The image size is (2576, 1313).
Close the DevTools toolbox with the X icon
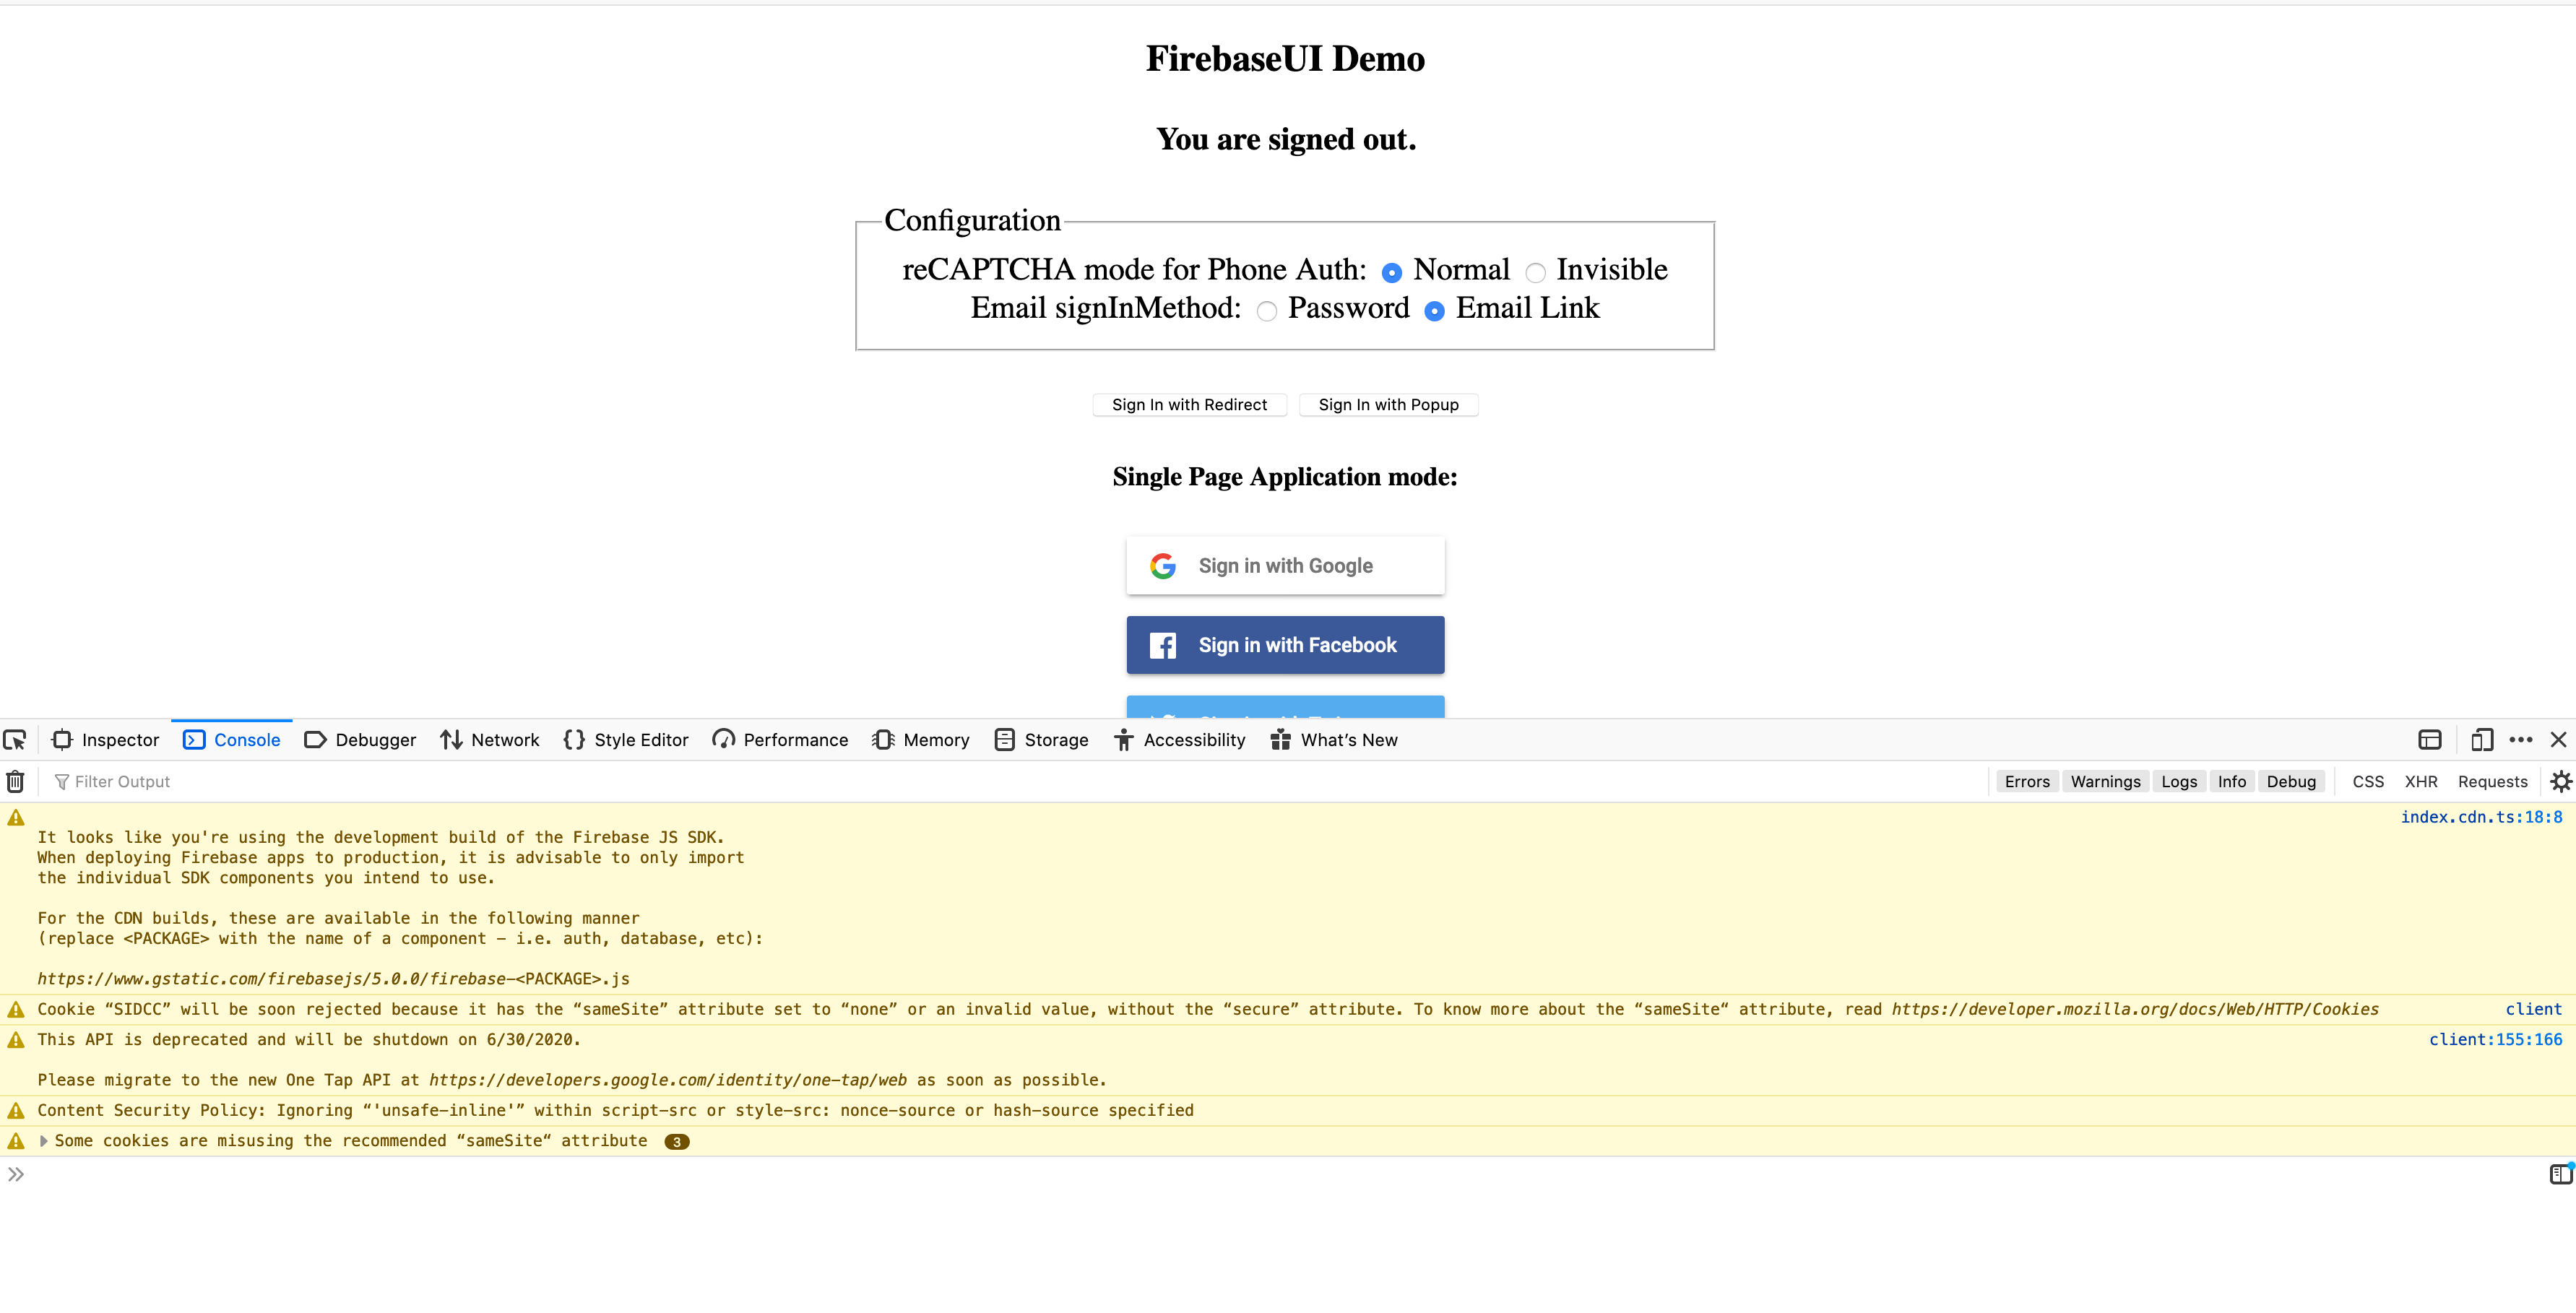coord(2559,739)
